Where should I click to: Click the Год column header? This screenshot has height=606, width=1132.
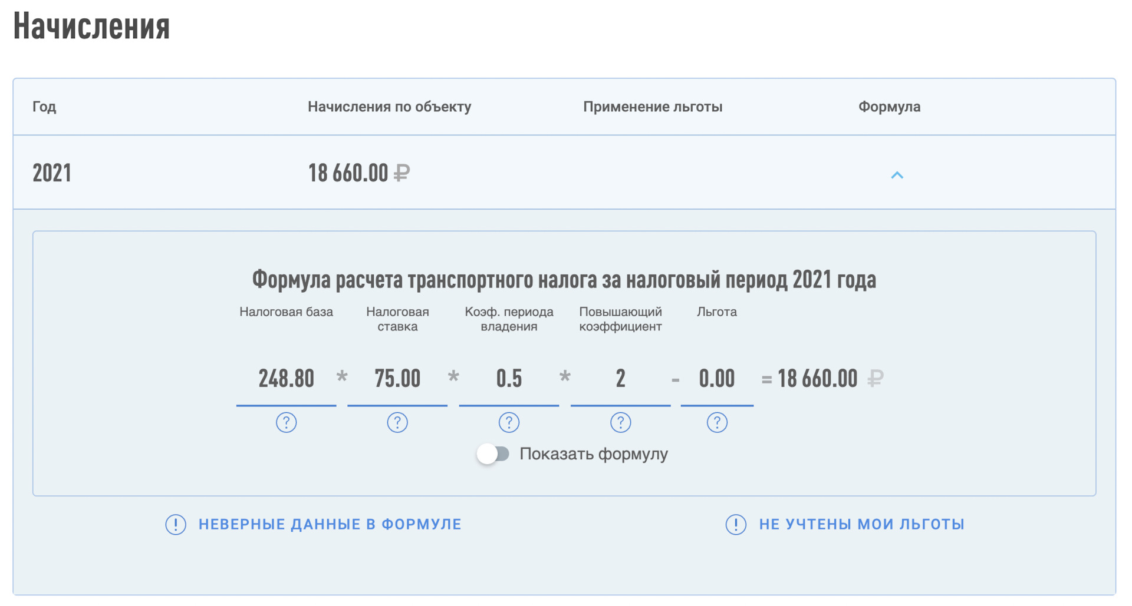pos(44,107)
